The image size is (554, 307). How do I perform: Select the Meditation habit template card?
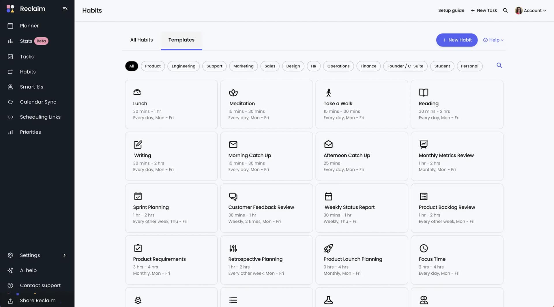(266, 104)
